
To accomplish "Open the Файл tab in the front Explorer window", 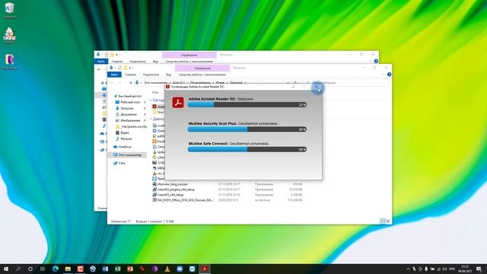I will pyautogui.click(x=114, y=75).
